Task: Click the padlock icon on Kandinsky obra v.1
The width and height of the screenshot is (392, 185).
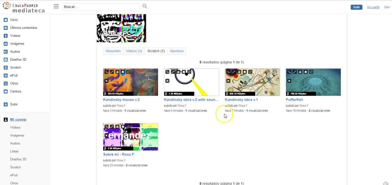Action: tap(239, 72)
